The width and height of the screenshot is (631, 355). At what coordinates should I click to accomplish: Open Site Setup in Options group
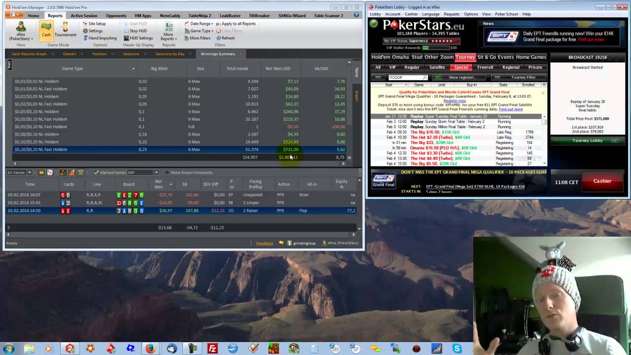pyautogui.click(x=94, y=24)
